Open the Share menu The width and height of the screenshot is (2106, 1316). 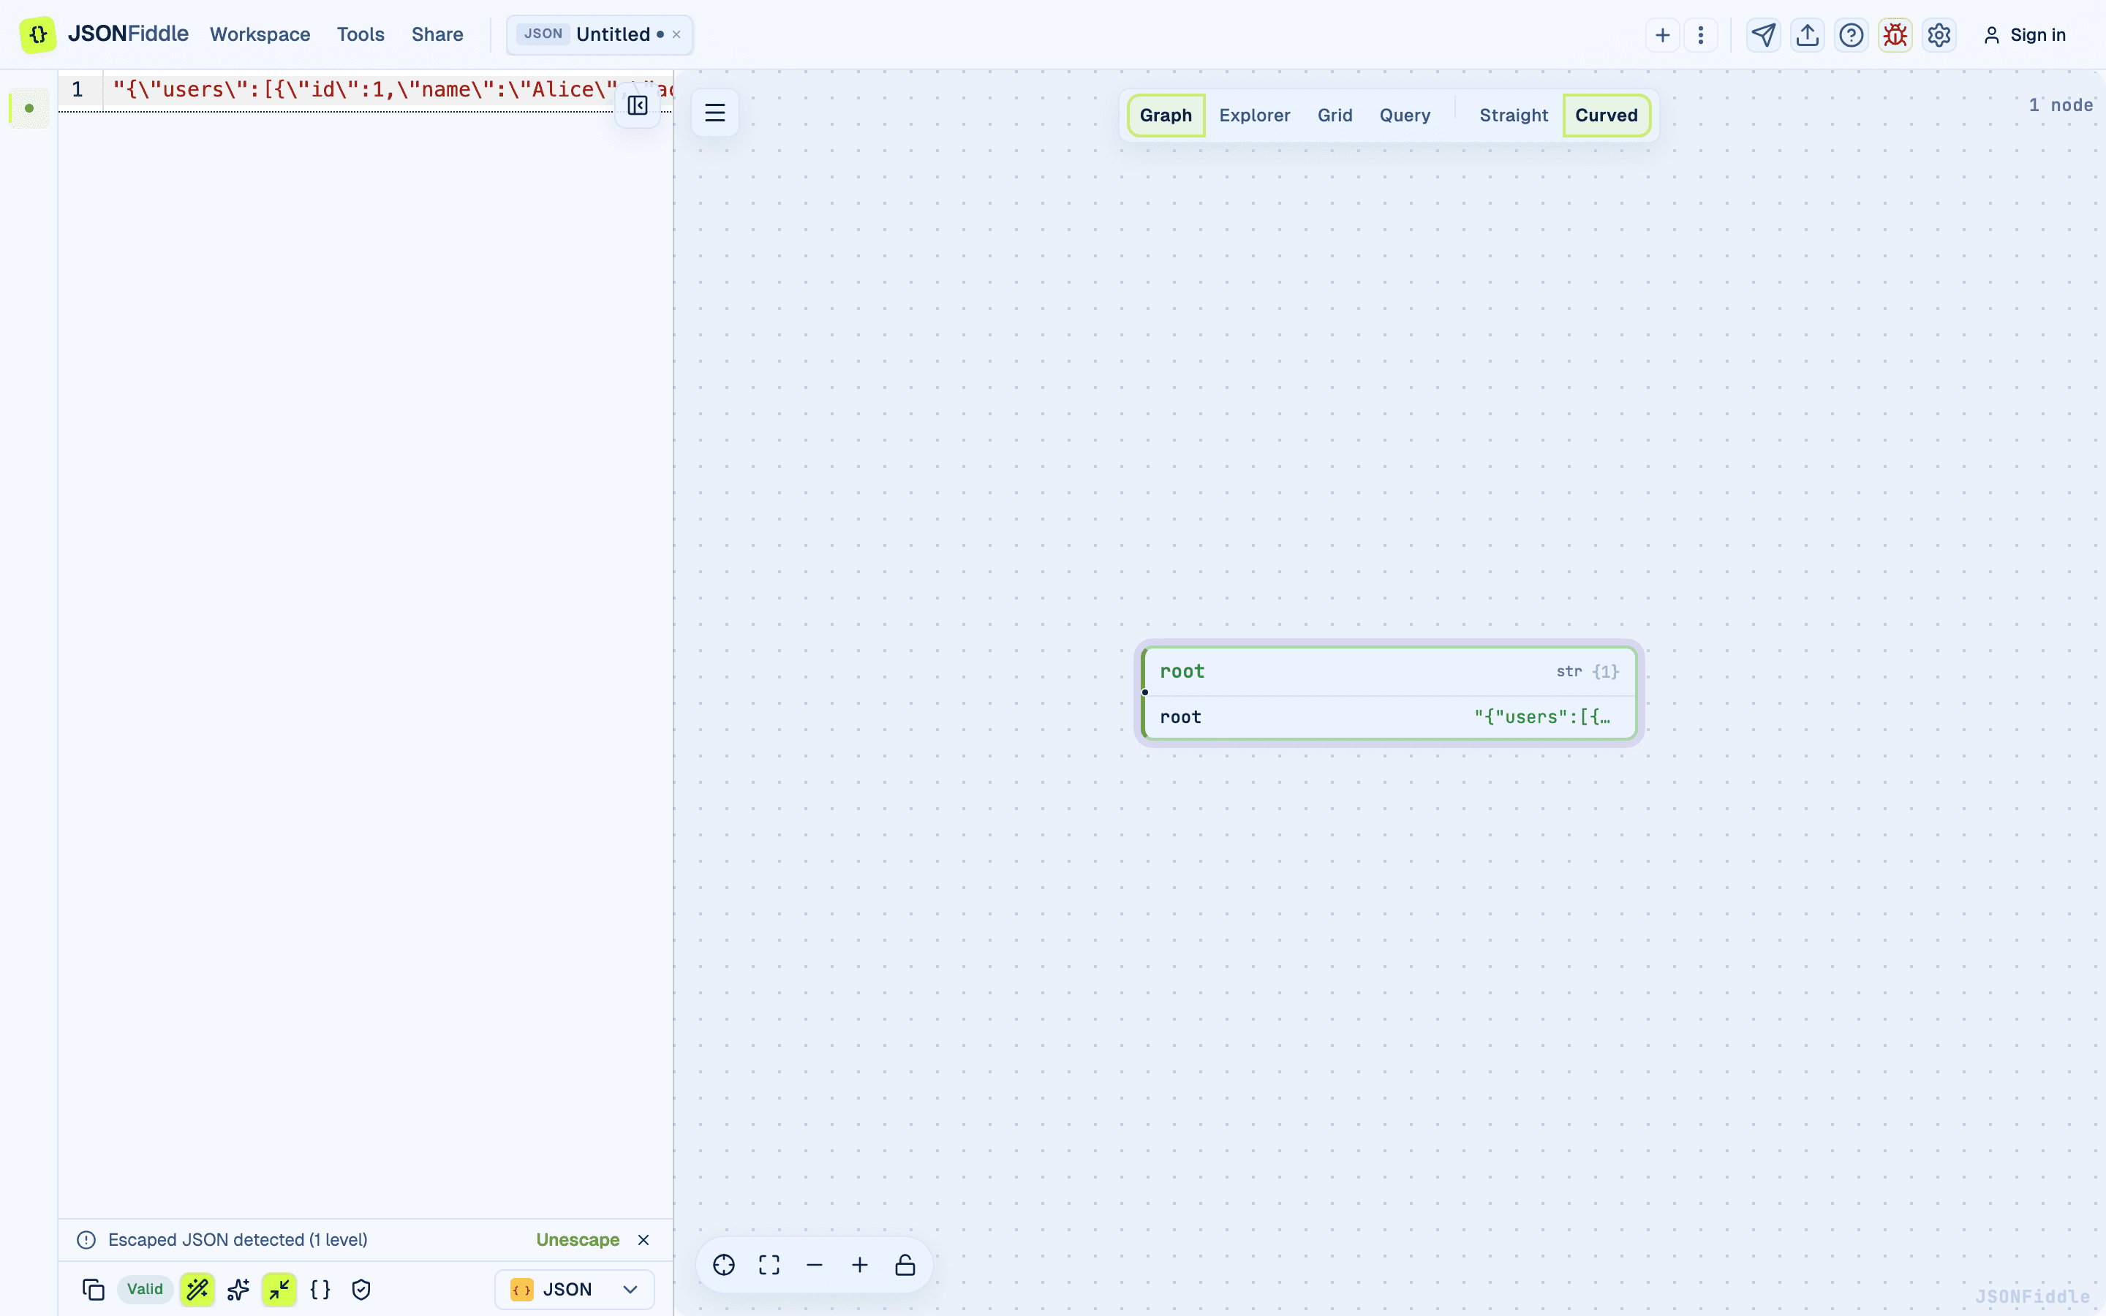437,35
